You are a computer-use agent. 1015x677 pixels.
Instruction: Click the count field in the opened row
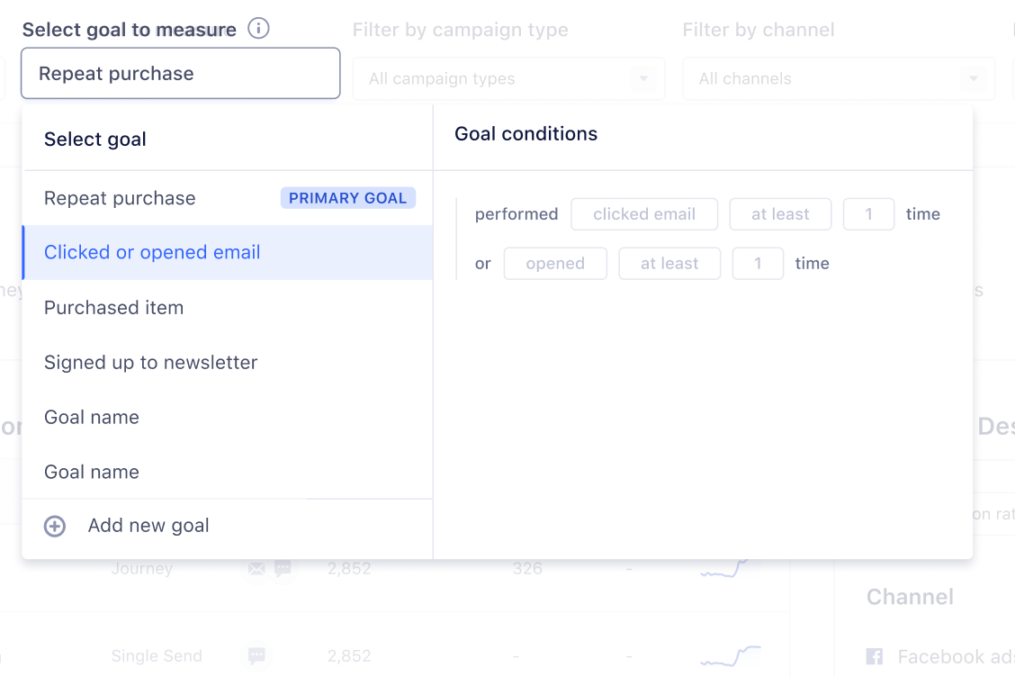coord(758,264)
